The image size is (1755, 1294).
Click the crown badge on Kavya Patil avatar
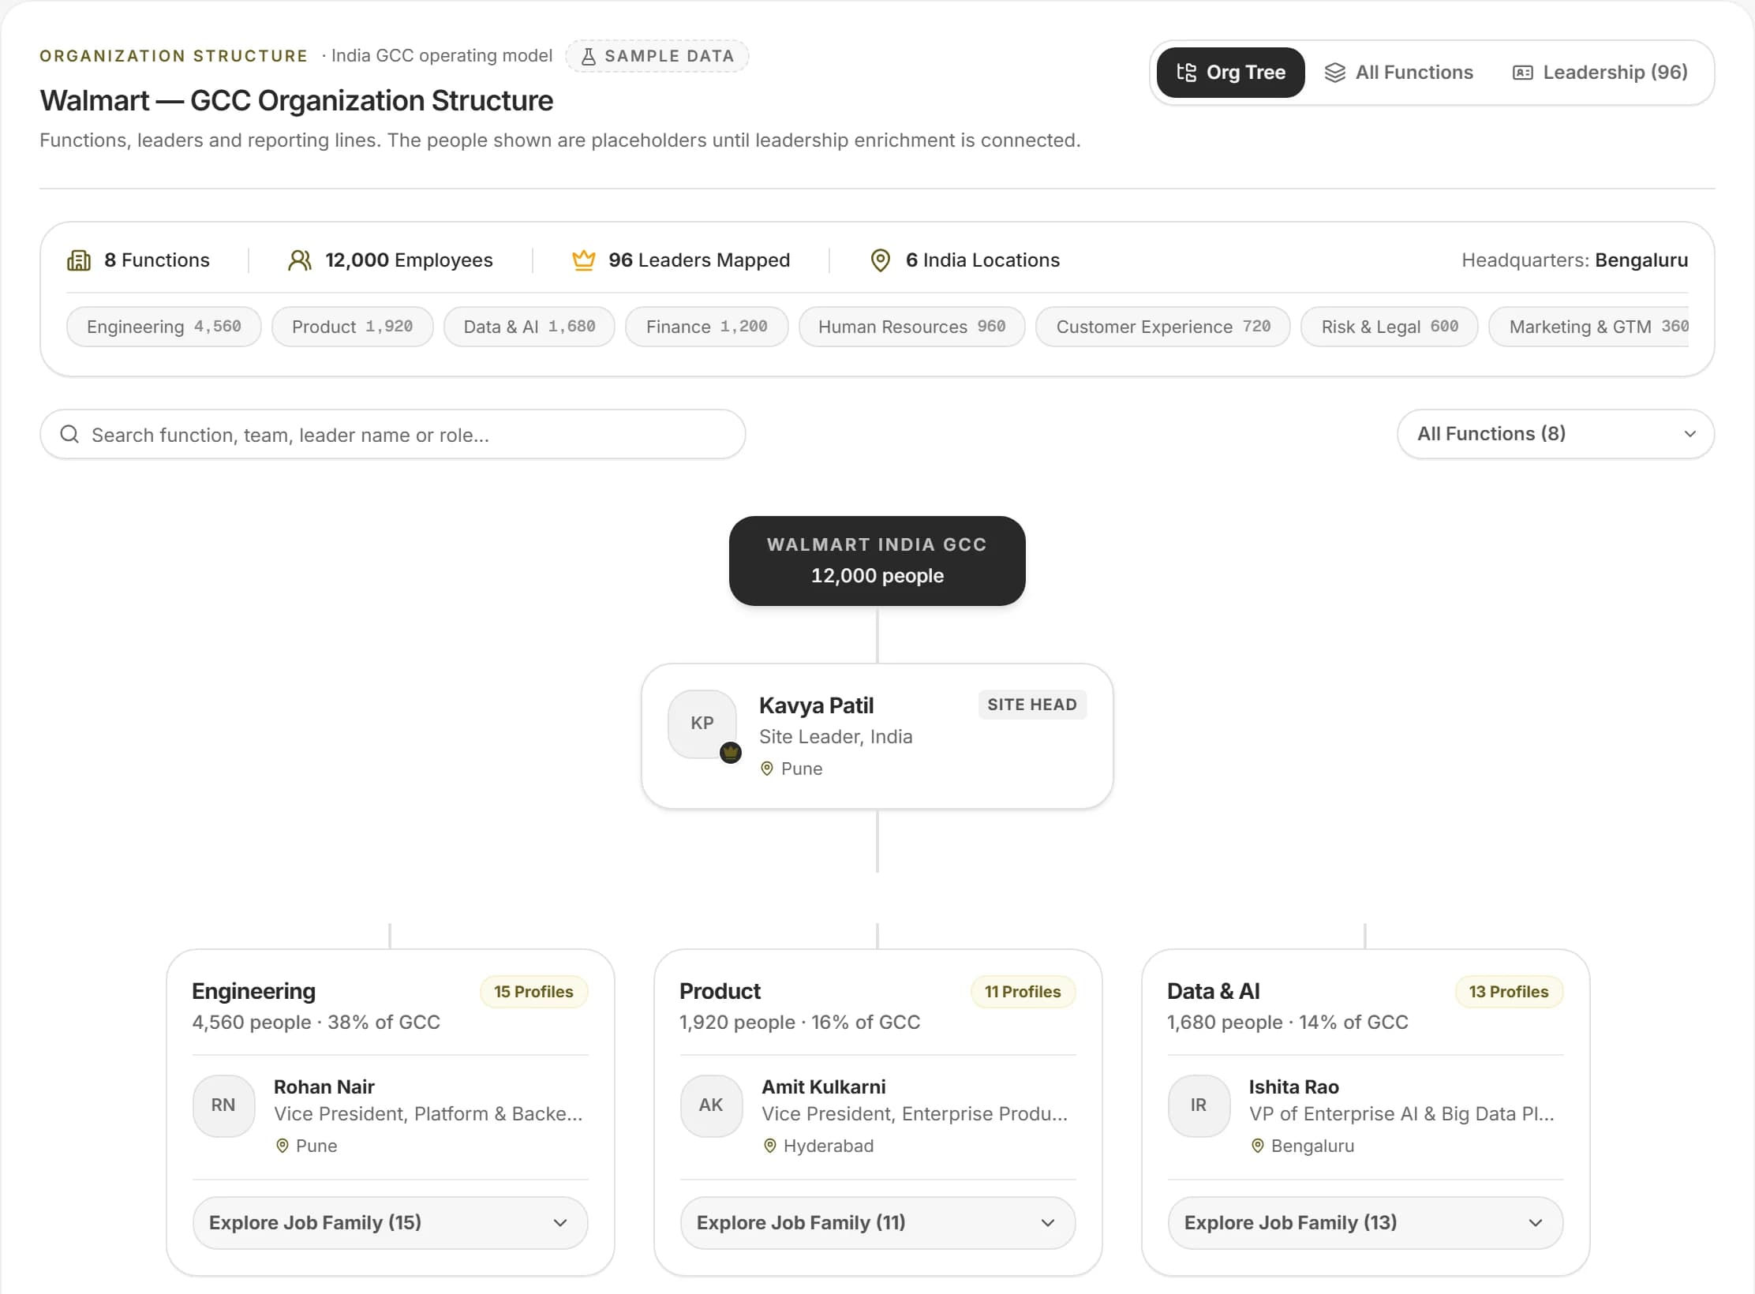[731, 752]
